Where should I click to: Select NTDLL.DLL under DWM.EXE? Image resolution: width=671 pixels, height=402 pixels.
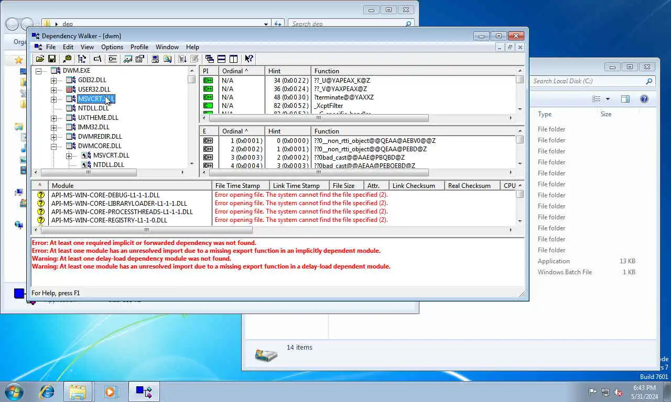(x=93, y=108)
